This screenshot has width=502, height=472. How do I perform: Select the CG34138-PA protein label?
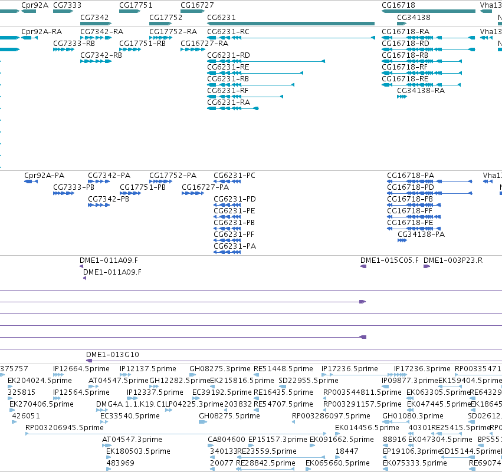tap(421, 235)
